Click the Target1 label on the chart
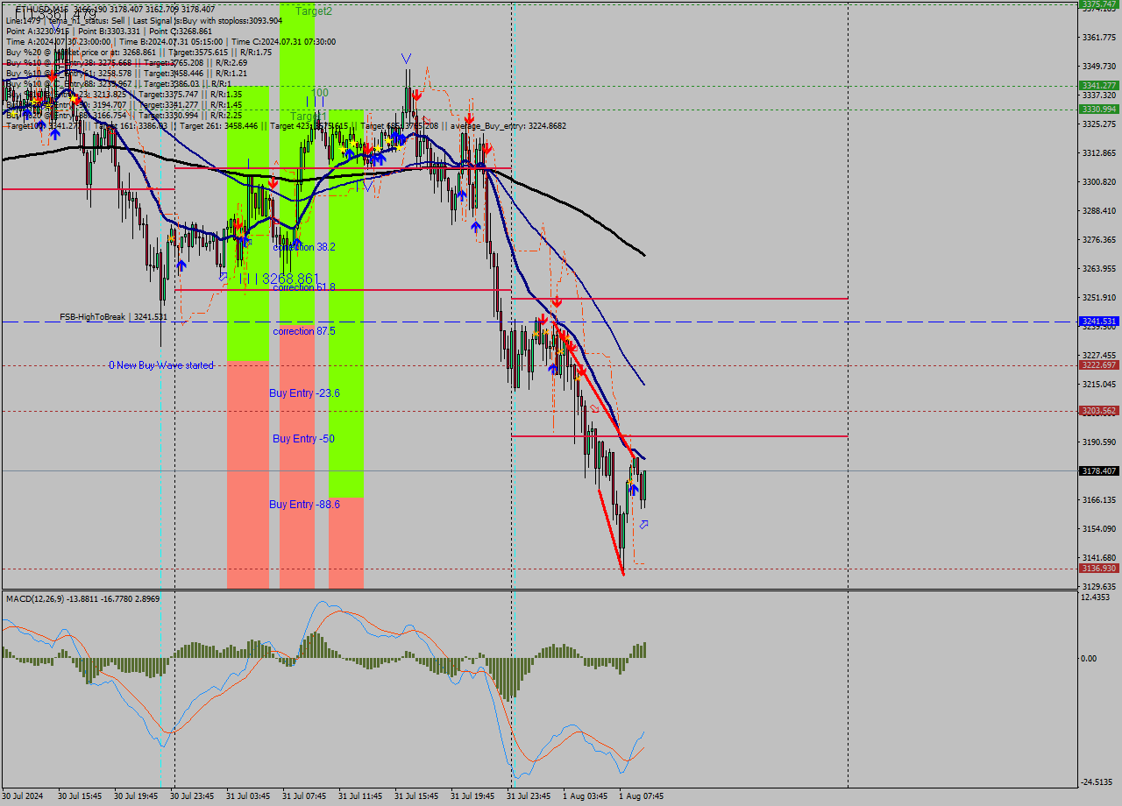The height and width of the screenshot is (806, 1122). pyautogui.click(x=309, y=117)
